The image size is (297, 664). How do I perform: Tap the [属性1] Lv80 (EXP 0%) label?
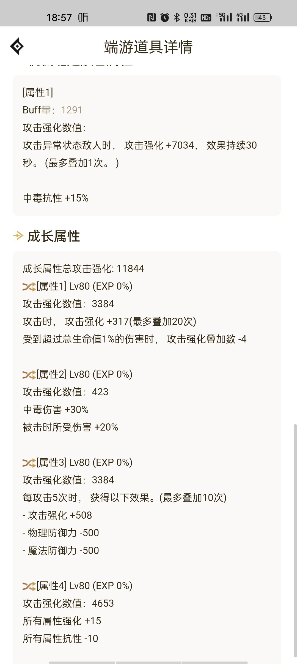(84, 286)
